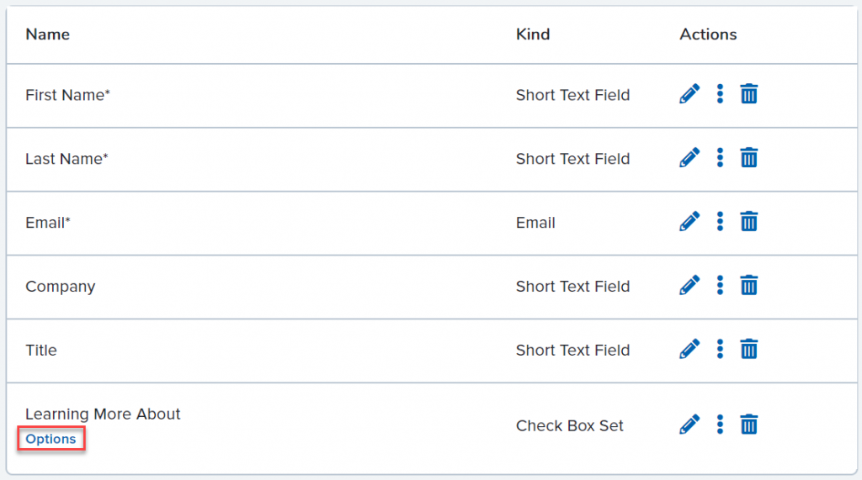Open three-dot menu for Last Name row

(720, 158)
